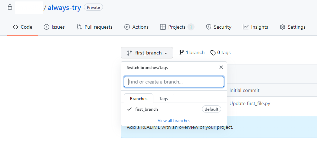Click the Issues circle icon

[47, 27]
